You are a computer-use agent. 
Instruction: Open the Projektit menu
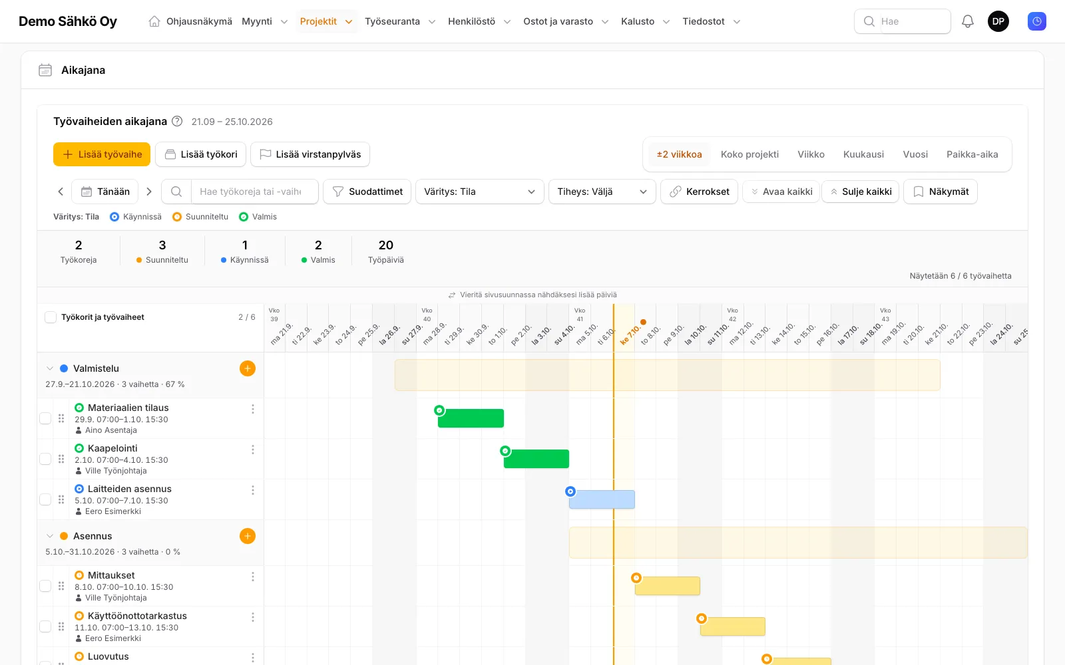(x=326, y=21)
